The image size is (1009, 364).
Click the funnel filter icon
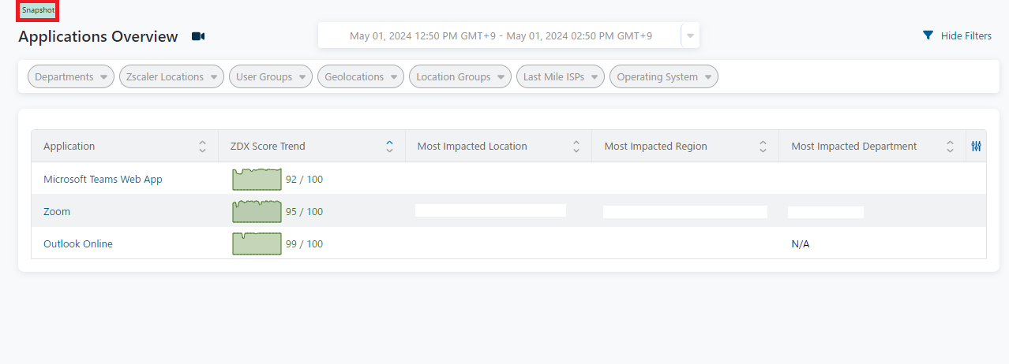[928, 35]
